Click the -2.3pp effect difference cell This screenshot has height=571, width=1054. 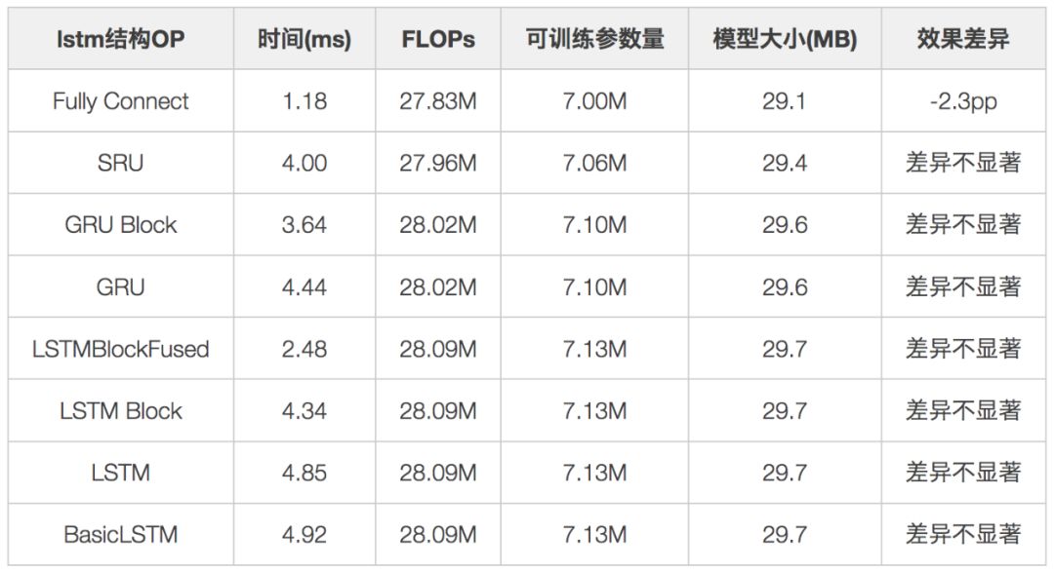coord(962,101)
